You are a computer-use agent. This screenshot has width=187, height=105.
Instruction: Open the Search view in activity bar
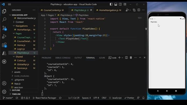click(x=4, y=20)
